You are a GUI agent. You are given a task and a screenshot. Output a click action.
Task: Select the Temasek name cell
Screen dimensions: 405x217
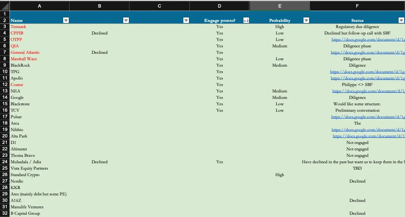click(x=40, y=27)
